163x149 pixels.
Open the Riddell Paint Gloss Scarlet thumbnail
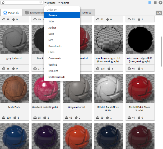click(x=140, y=88)
